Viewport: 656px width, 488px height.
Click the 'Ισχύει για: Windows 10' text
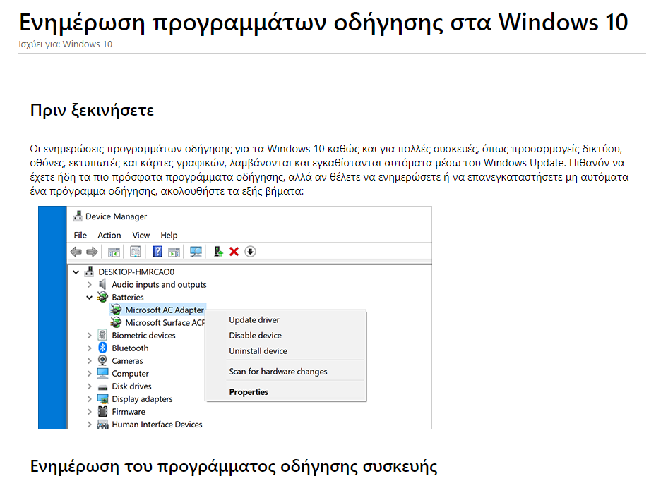[65, 44]
